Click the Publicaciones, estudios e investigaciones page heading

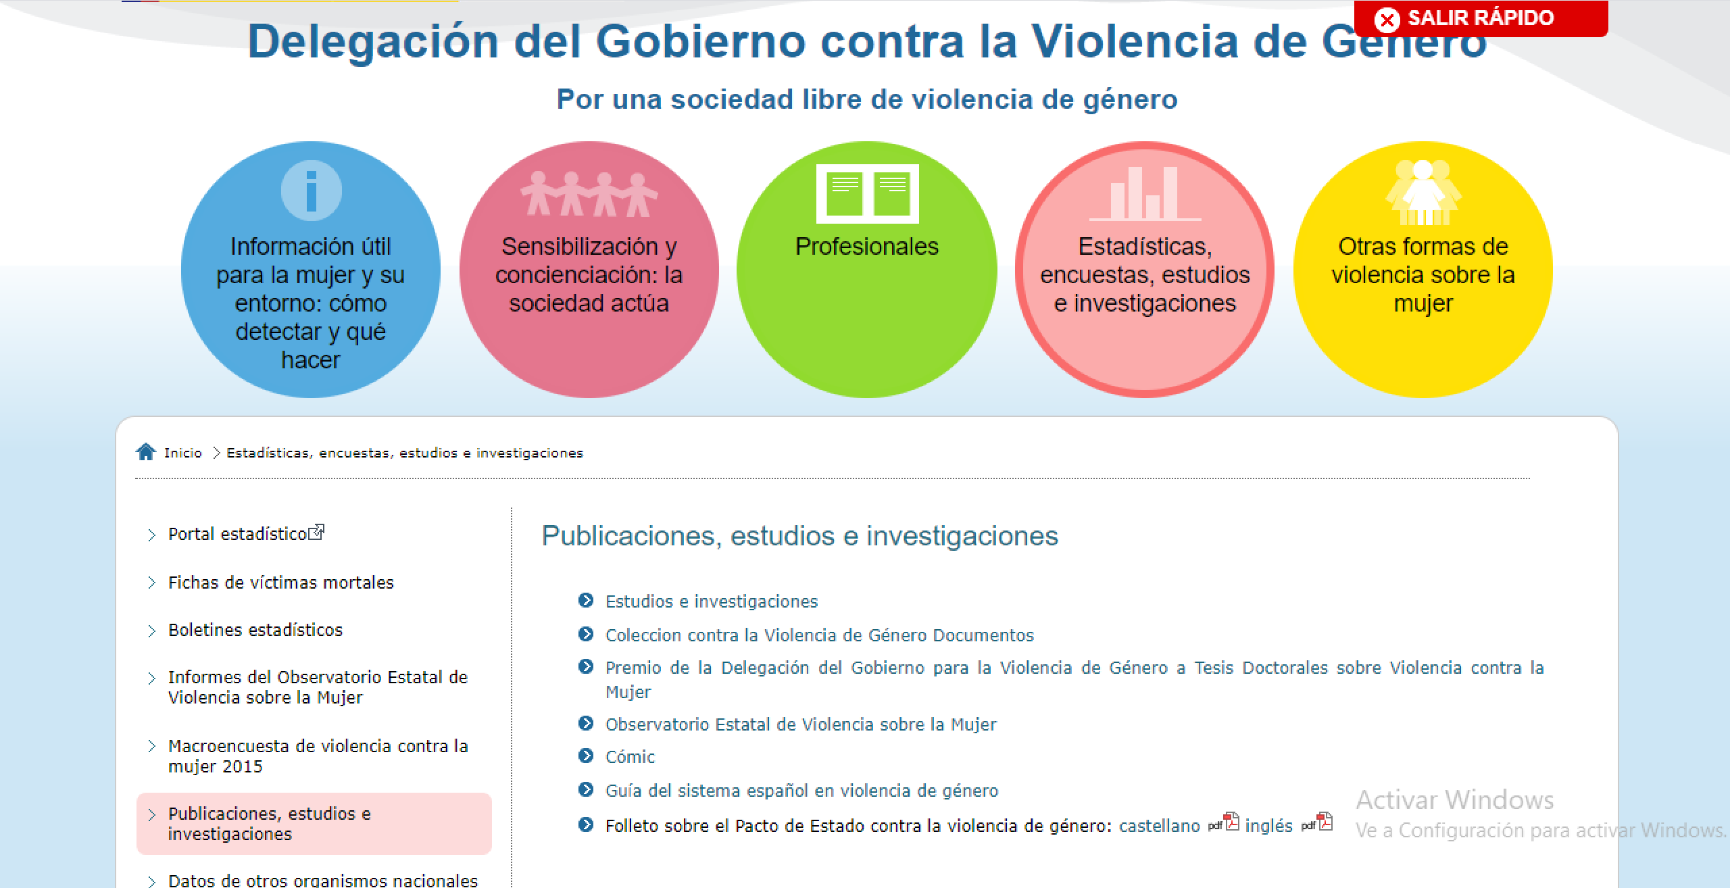(x=800, y=536)
